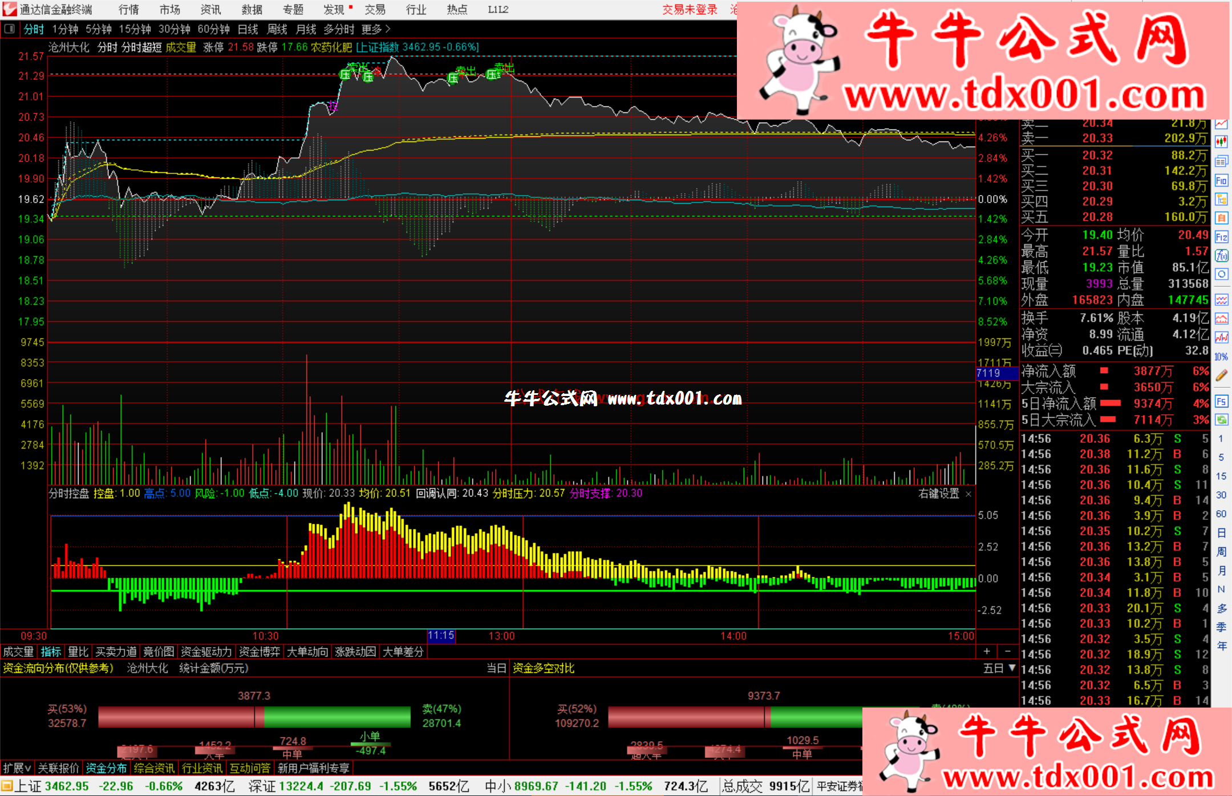Viewport: 1232px width, 796px height.
Task: Open the multi-window list icon in sidebar
Action: (x=1221, y=161)
